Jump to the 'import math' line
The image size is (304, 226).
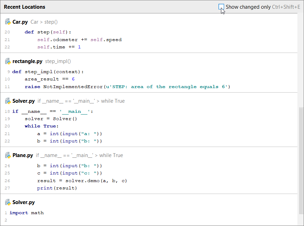[x=26, y=213]
